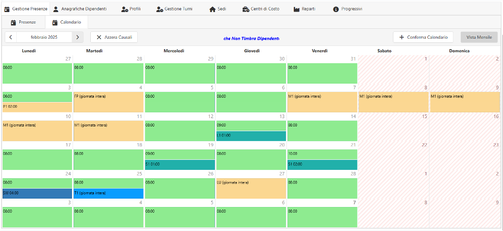The width and height of the screenshot is (503, 231).
Task: Go to previous month with left chevron
Action: coord(11,37)
